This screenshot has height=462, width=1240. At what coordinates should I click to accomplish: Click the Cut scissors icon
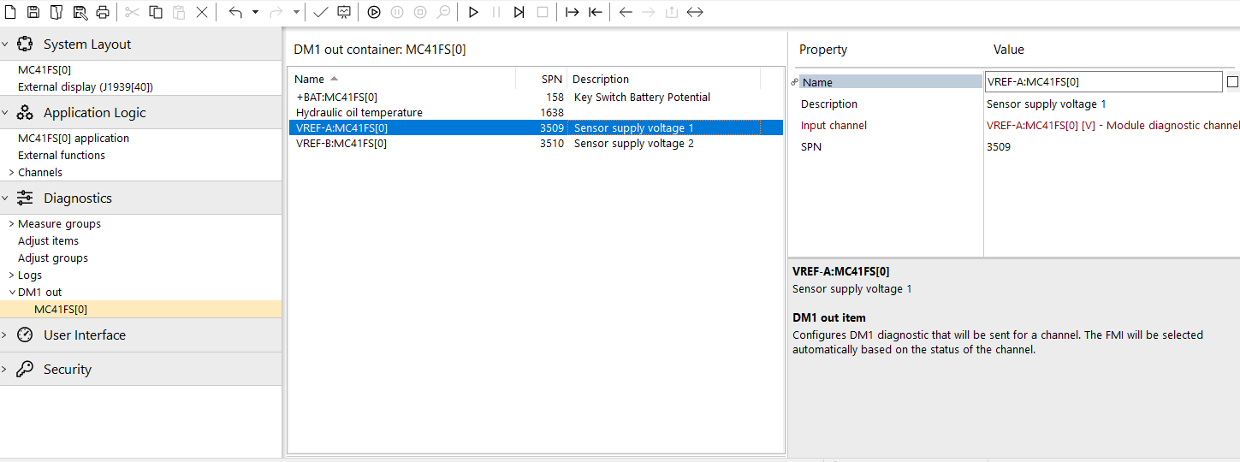pos(132,12)
